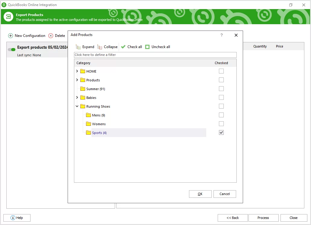Image resolution: width=311 pixels, height=225 pixels.
Task: Collapse the Running Shoes tree
Action: (77, 106)
